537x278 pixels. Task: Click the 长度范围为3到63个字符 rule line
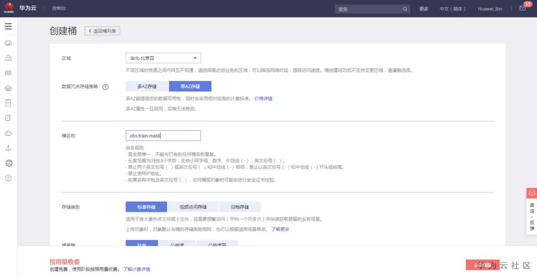205,161
